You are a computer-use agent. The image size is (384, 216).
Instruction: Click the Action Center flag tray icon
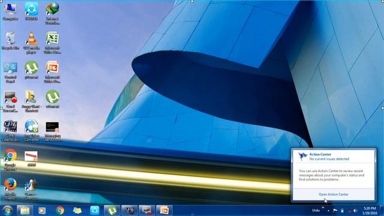point(335,211)
